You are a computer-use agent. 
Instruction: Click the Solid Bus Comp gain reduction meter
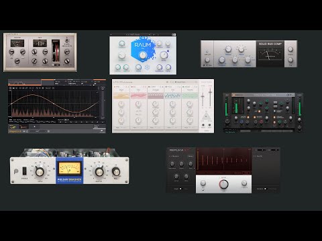(270, 55)
